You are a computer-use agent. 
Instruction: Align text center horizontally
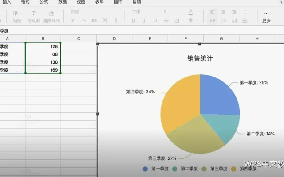223,12
